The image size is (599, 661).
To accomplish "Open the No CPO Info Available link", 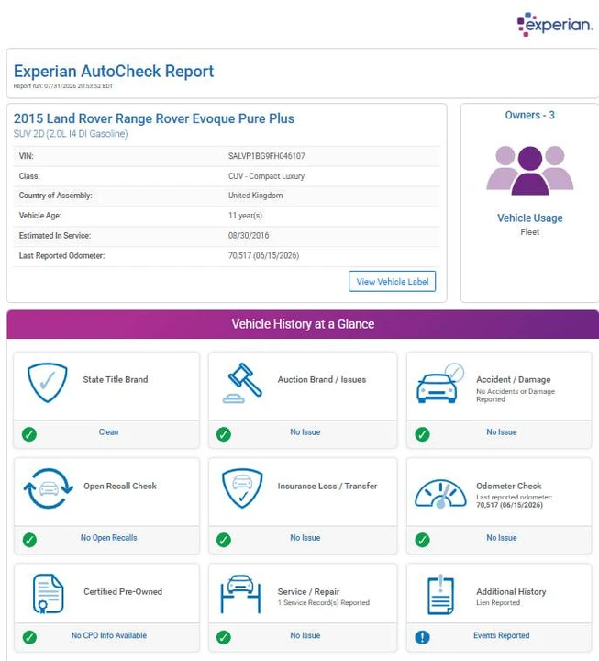I will point(108,635).
